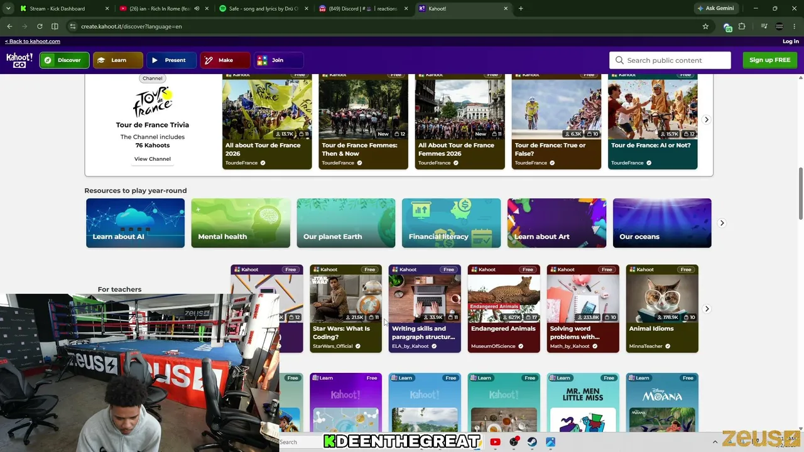Screen dimensions: 804x452
Task: Reload the current page
Action: [40, 26]
